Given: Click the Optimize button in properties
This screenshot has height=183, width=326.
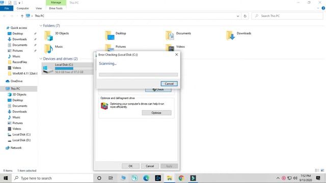Looking at the screenshot, I should [156, 113].
